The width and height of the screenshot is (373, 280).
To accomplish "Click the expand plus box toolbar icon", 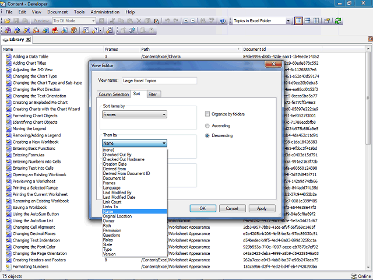I will click(x=186, y=21).
